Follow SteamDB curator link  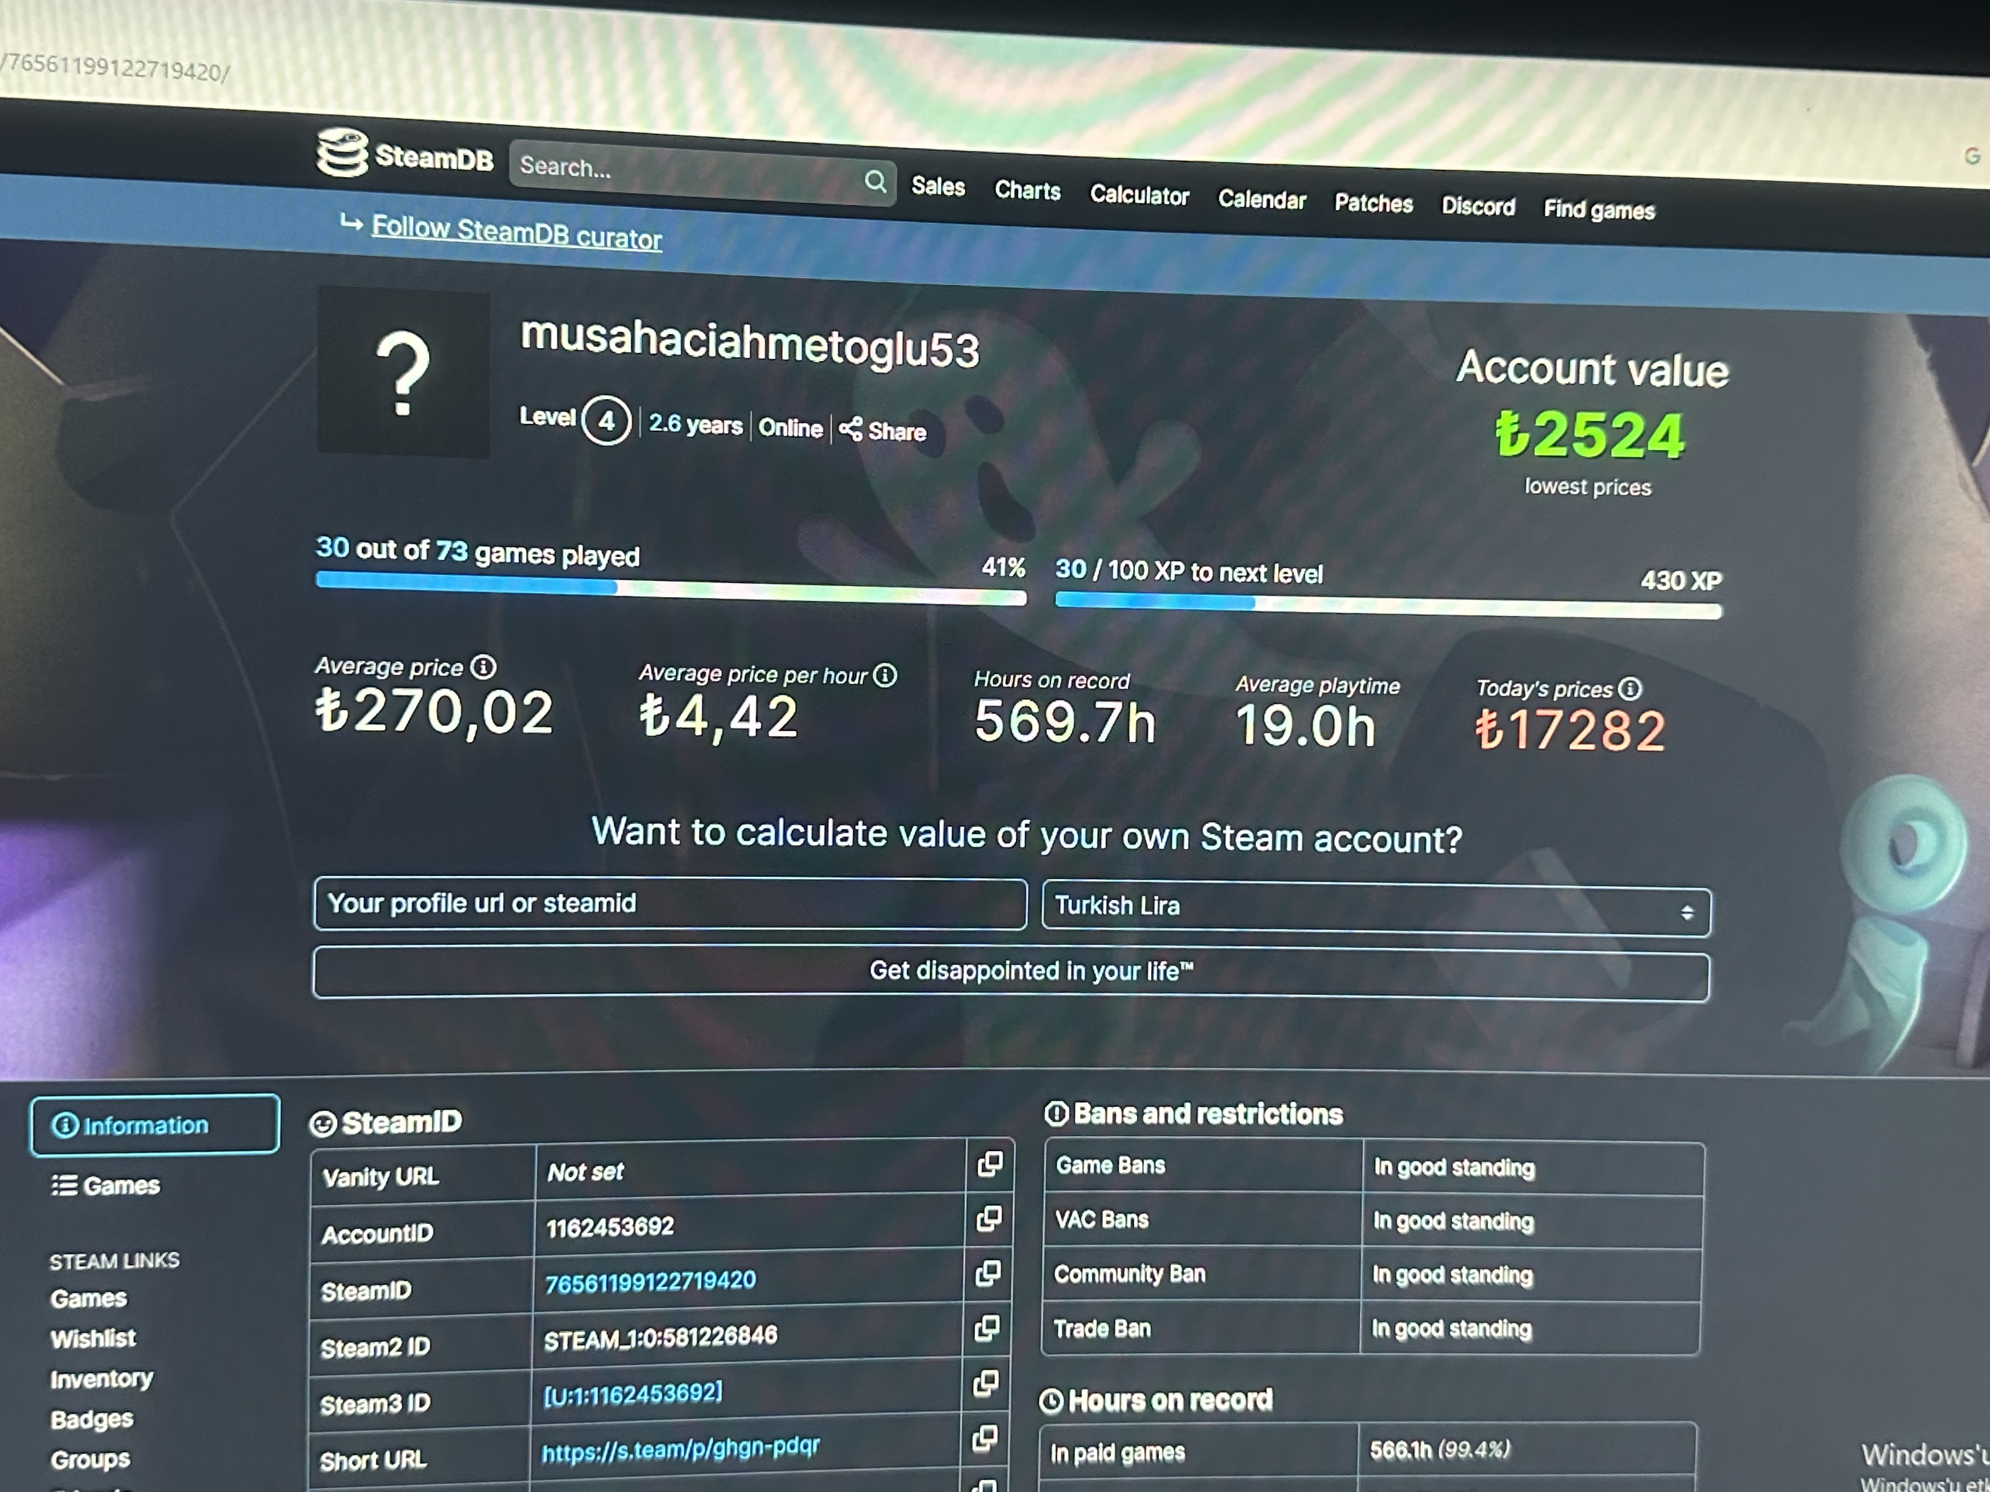pyautogui.click(x=516, y=233)
